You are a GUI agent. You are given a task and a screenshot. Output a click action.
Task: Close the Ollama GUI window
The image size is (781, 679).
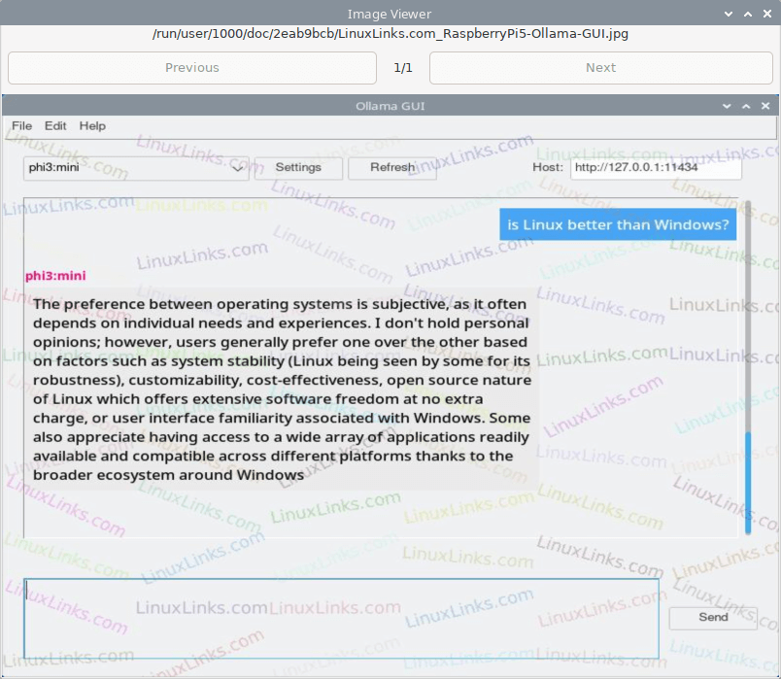(765, 106)
